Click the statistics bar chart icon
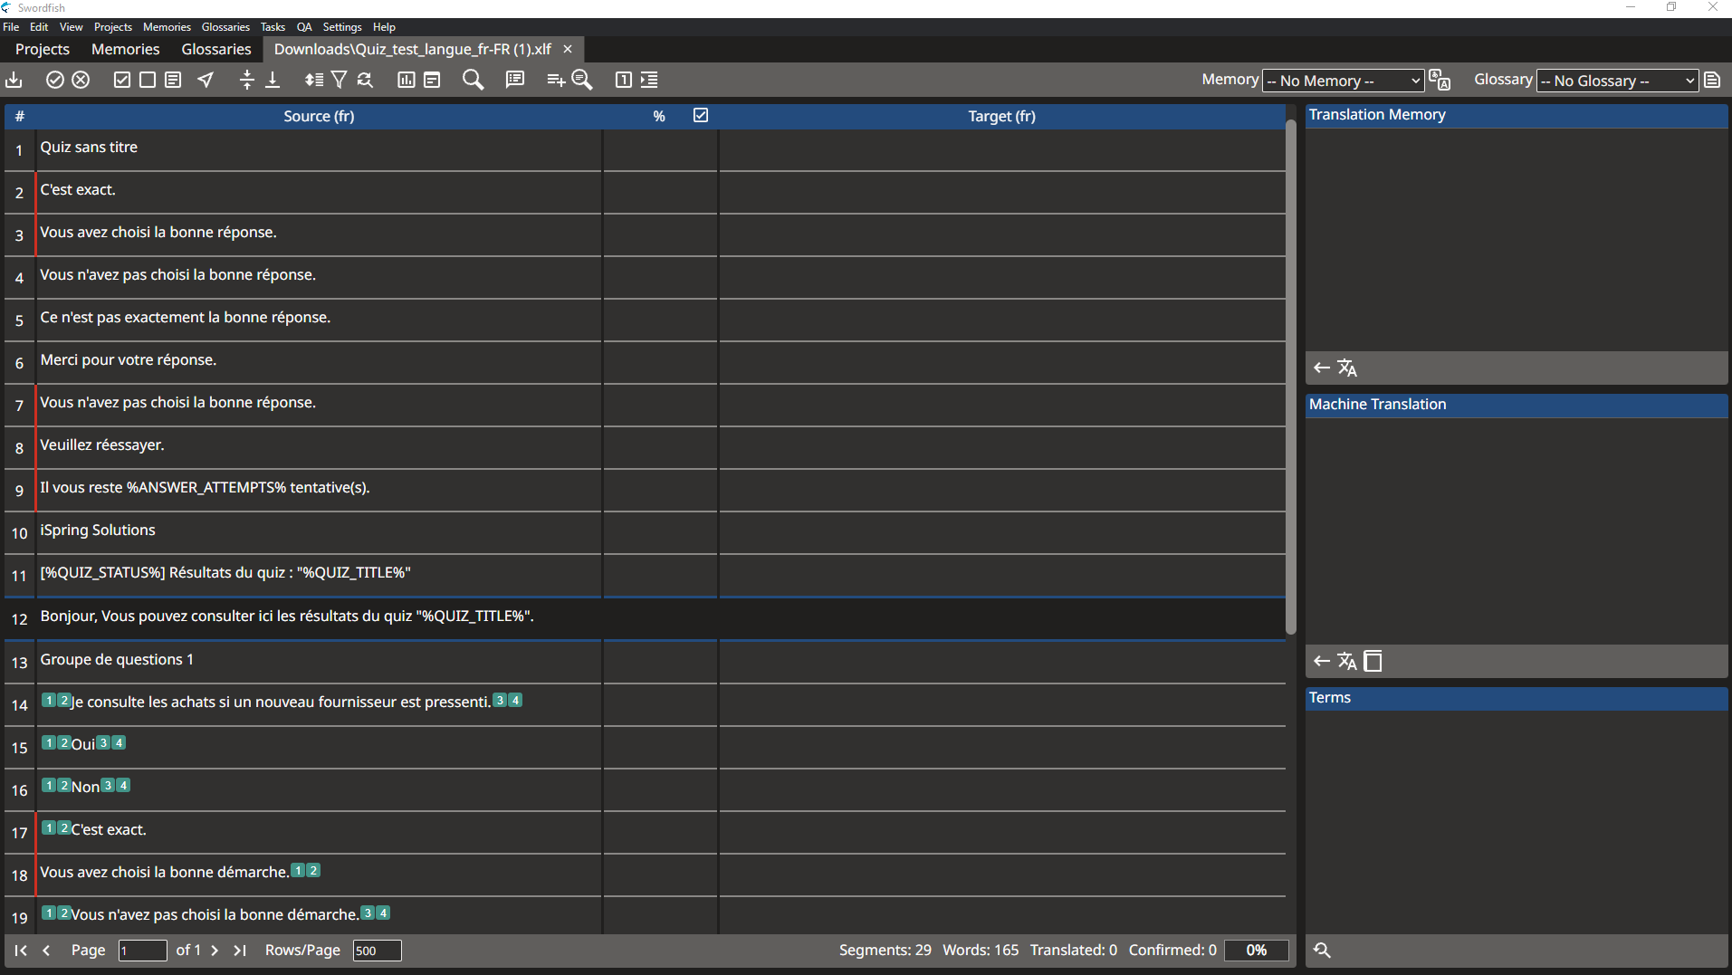Viewport: 1732px width, 975px height. tap(407, 81)
